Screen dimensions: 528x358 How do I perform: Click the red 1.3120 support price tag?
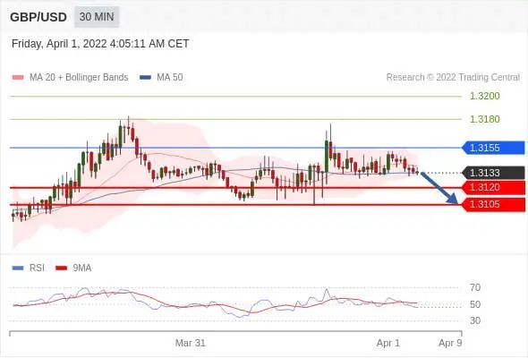tap(493, 188)
